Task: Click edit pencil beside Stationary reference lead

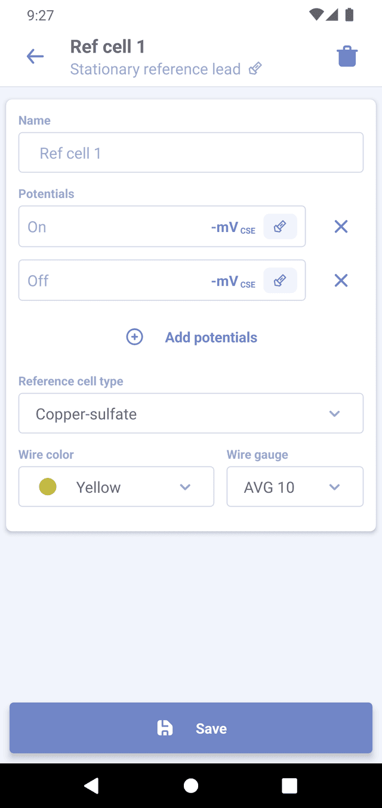Action: point(255,69)
